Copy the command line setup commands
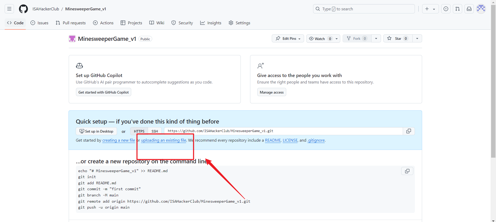The width and height of the screenshot is (496, 222). (407, 171)
